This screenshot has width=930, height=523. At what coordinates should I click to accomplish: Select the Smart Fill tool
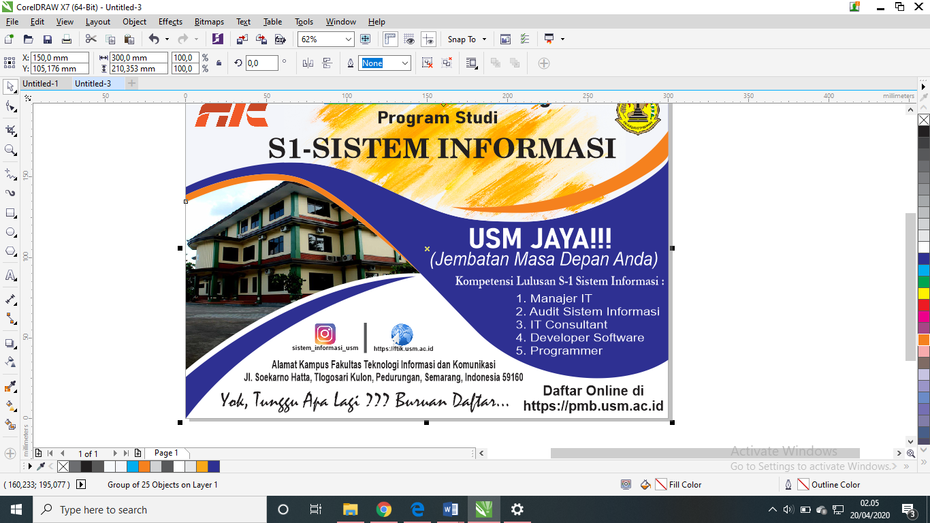tap(10, 424)
